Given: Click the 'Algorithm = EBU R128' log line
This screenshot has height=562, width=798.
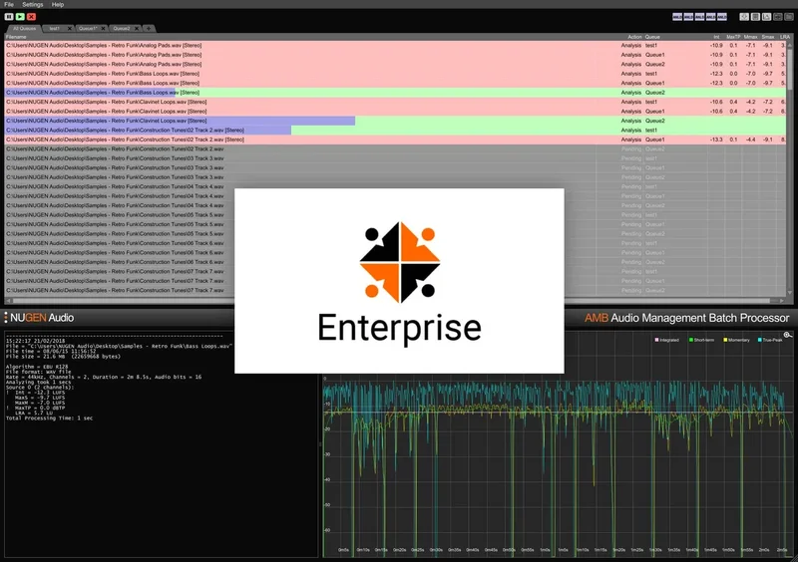Looking at the screenshot, I should click(37, 367).
